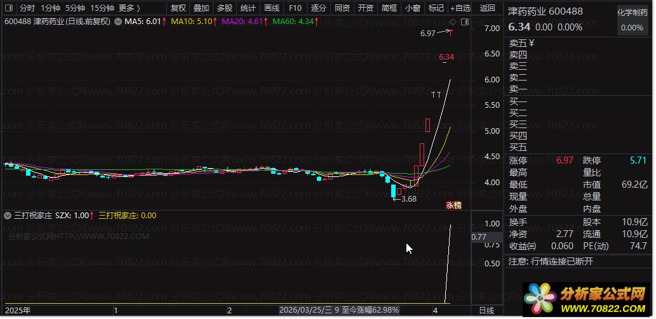This screenshot has width=656, height=319.
Task: Click the 叠加 overlay button
Action: point(201,8)
